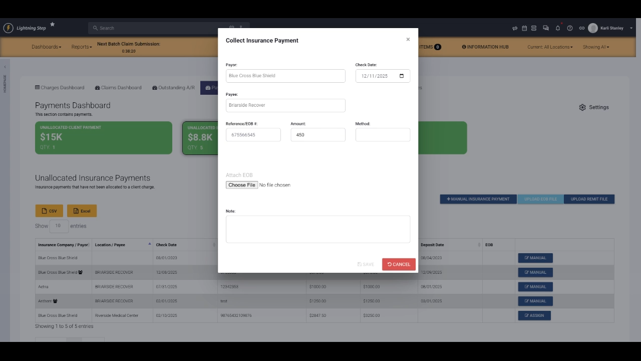The height and width of the screenshot is (361, 641).
Task: Open the notifications bell
Action: (557, 28)
